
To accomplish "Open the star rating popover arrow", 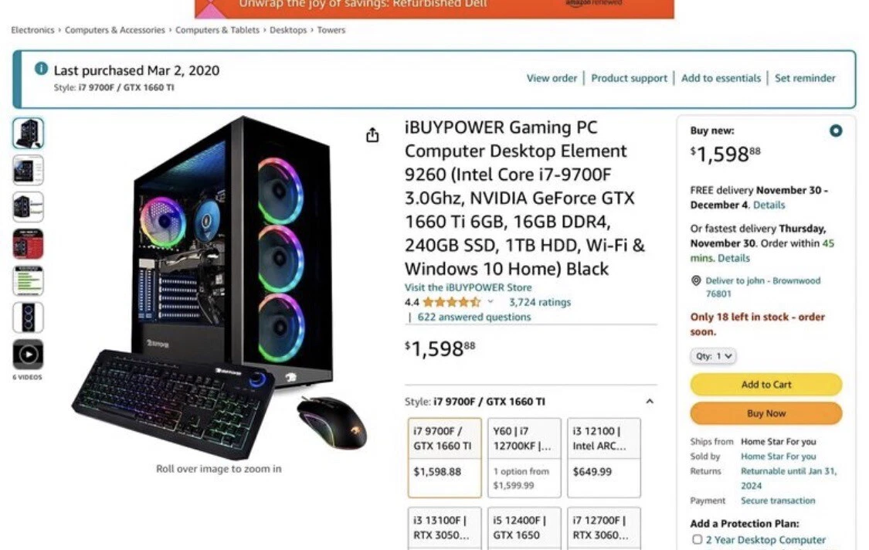I will [x=490, y=302].
